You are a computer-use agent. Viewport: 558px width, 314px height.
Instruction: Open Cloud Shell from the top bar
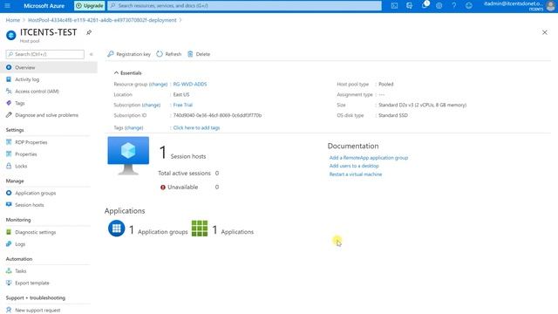coord(394,6)
